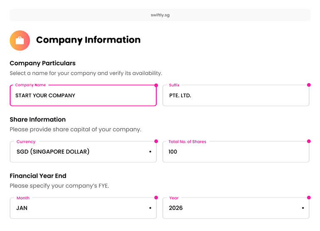Expand the Month dropdown indicator
Screen dimensions: 320x231
150,208
